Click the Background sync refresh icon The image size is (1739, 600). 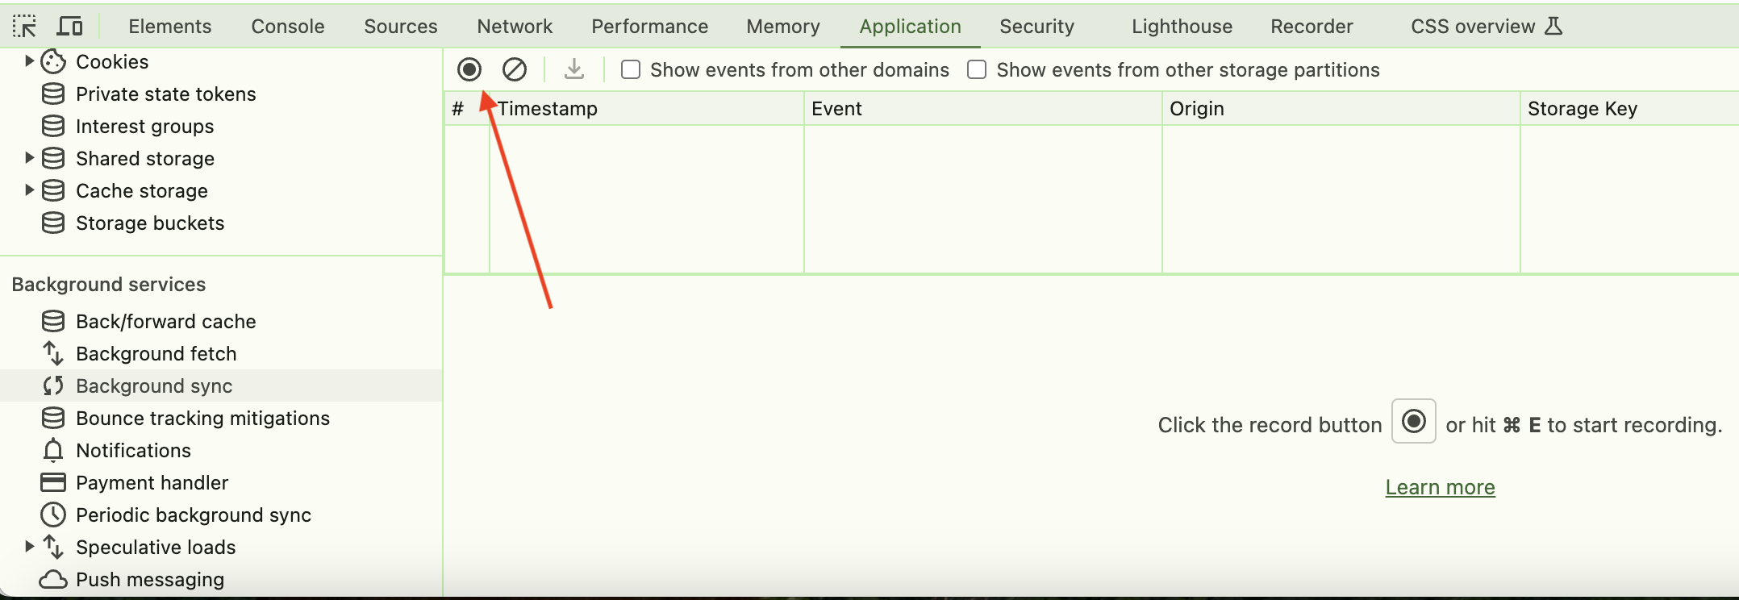tap(53, 385)
